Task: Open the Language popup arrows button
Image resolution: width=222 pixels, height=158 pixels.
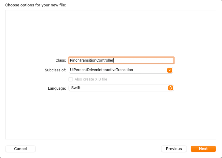Action: pos(171,88)
